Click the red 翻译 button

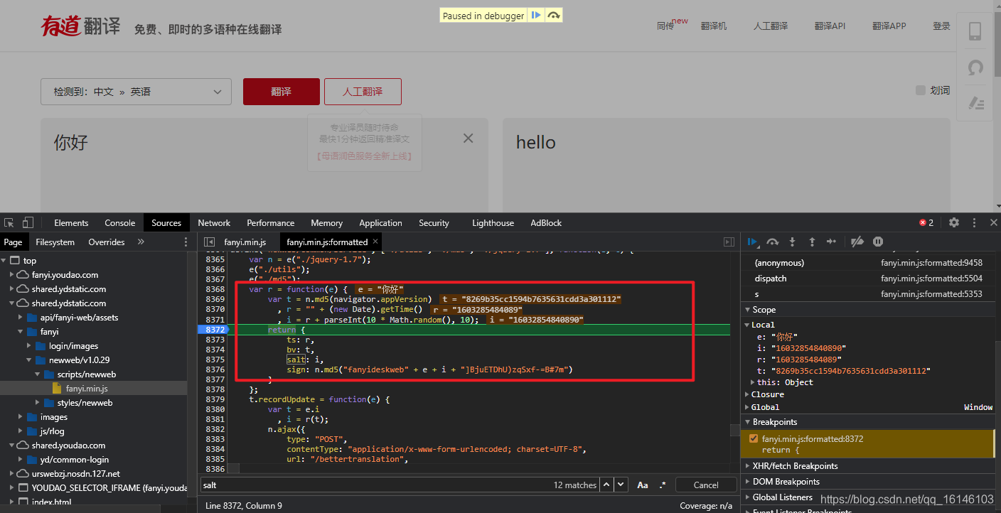point(282,92)
